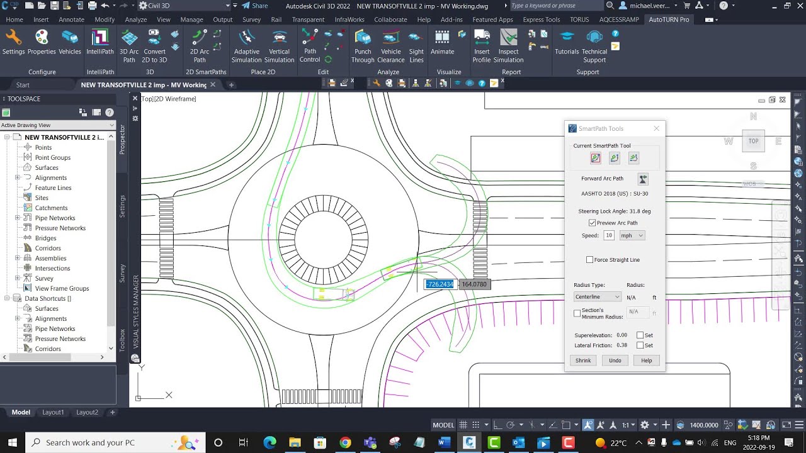Click the Speed input field
Image resolution: width=806 pixels, height=453 pixels.
point(608,235)
